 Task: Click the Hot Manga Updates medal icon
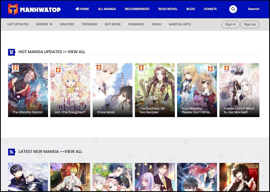12,52
